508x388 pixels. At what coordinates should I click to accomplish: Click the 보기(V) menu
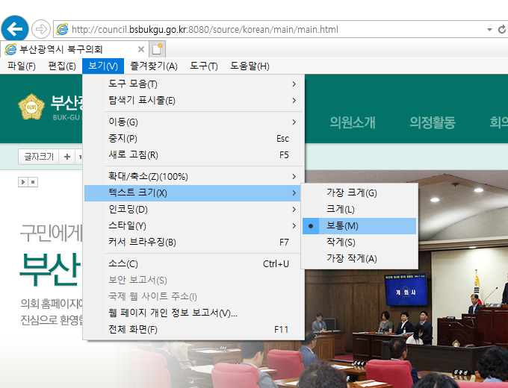point(103,66)
